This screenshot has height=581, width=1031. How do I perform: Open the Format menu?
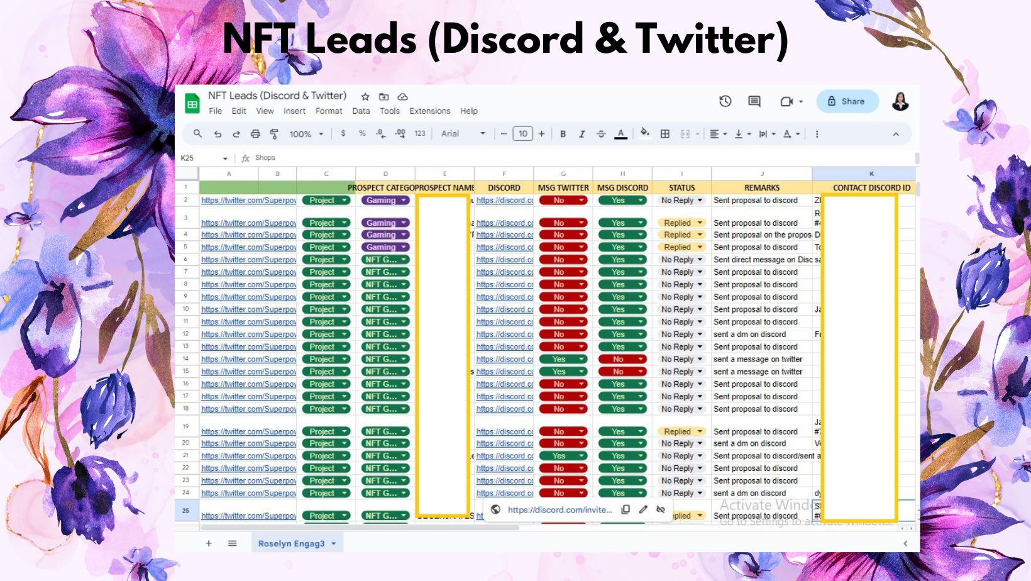[329, 111]
